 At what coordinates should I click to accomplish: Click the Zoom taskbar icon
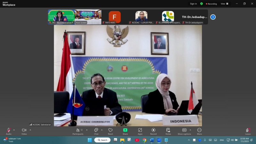(159, 140)
